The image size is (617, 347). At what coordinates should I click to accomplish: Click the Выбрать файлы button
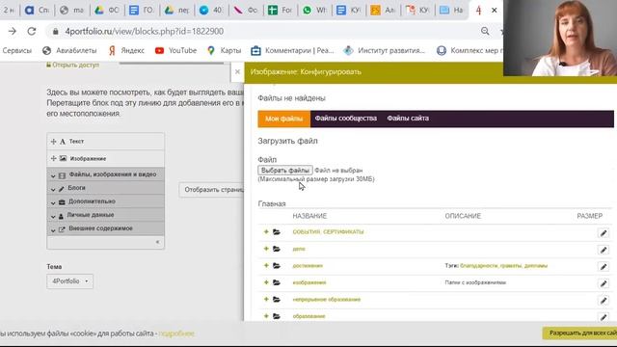(x=285, y=170)
